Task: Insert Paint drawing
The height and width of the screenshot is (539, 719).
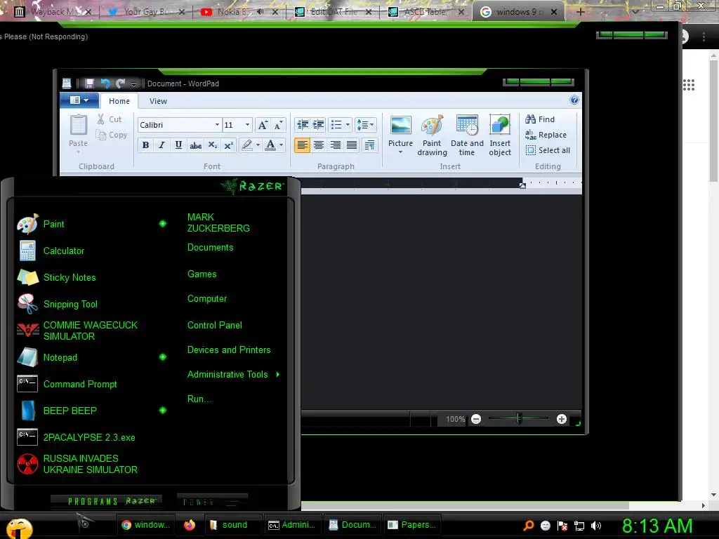Action: [432, 135]
